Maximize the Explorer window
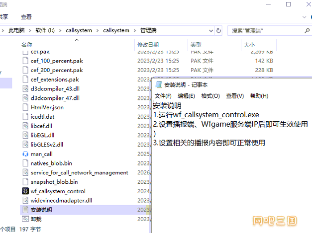 point(288,4)
